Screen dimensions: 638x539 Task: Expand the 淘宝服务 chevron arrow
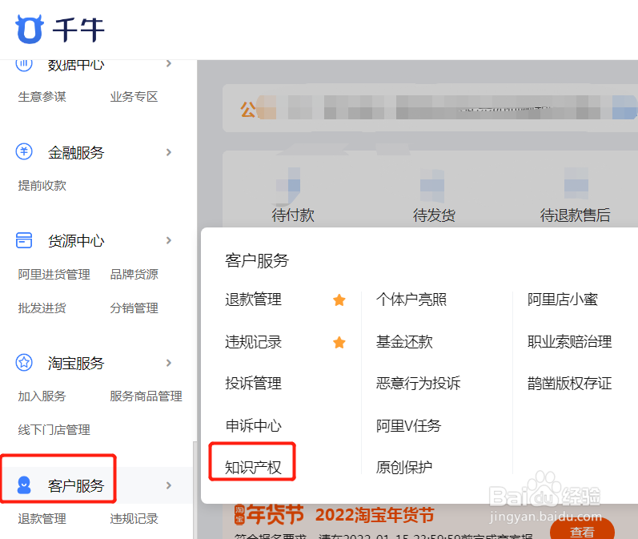pos(169,363)
